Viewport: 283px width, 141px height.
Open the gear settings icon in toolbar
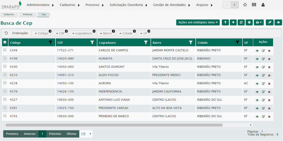tap(249, 22)
